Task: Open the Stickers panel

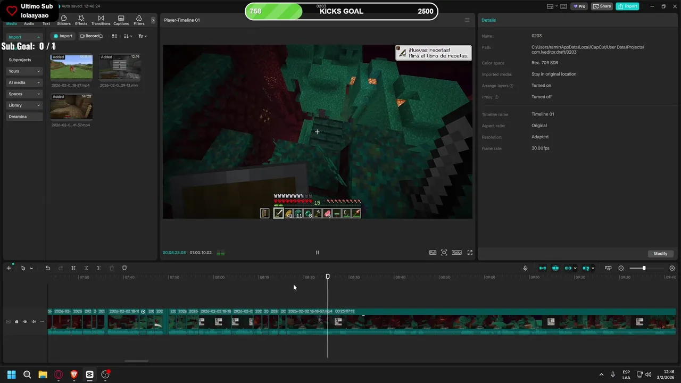Action: click(64, 20)
